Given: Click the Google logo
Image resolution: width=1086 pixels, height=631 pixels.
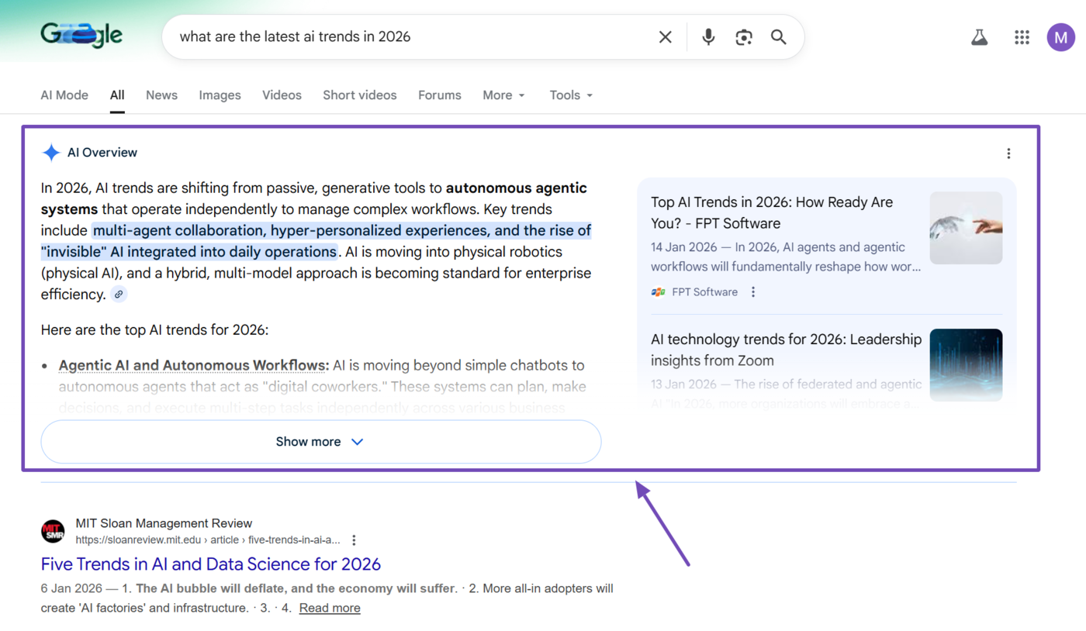Looking at the screenshot, I should click(x=81, y=35).
